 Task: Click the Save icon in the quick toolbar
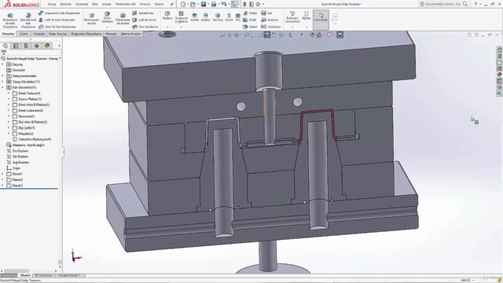204,4
